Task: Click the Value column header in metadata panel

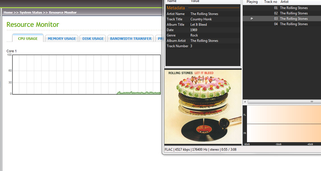Action: (x=215, y=1)
